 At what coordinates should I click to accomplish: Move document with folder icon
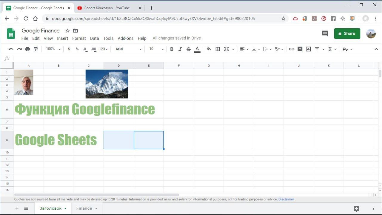[x=76, y=31]
